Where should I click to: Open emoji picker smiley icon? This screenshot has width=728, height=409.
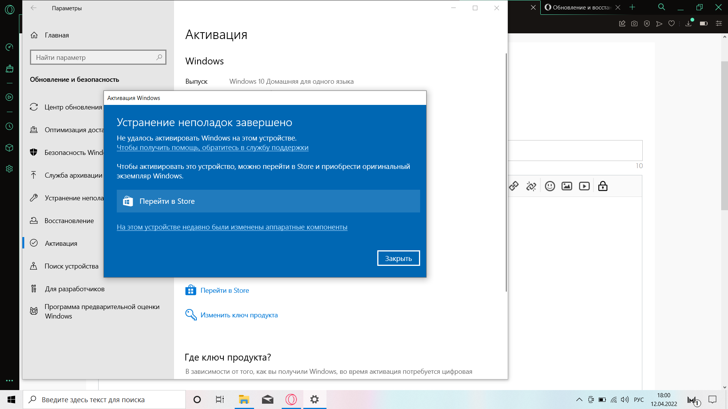550,186
